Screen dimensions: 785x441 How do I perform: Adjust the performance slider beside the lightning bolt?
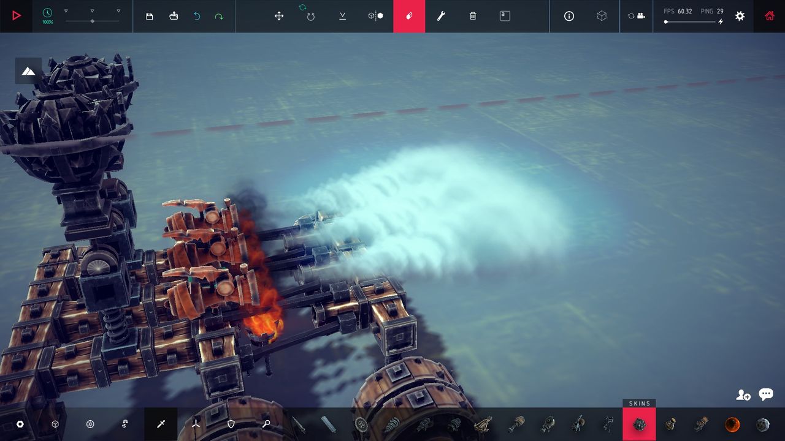691,22
